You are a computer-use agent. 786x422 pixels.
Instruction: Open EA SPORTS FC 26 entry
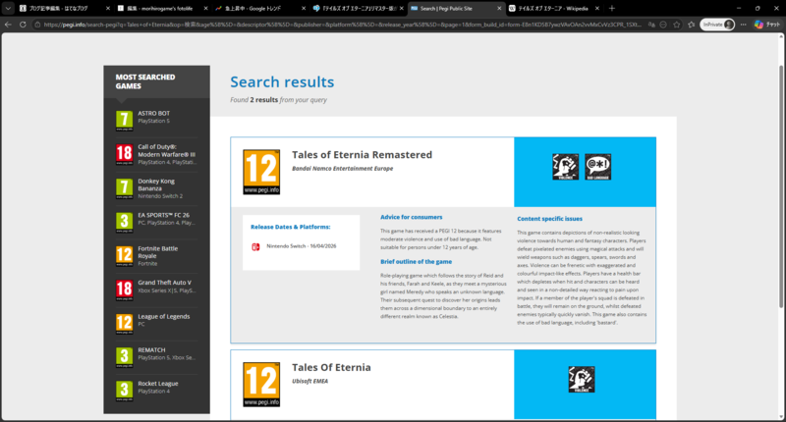(164, 215)
